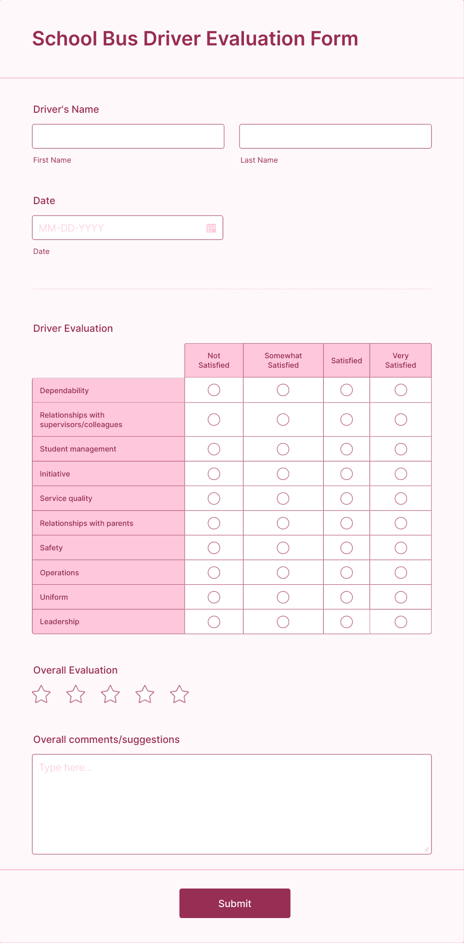Image resolution: width=464 pixels, height=943 pixels.
Task: Select "Not Satisfied" for Operations
Action: 214,572
